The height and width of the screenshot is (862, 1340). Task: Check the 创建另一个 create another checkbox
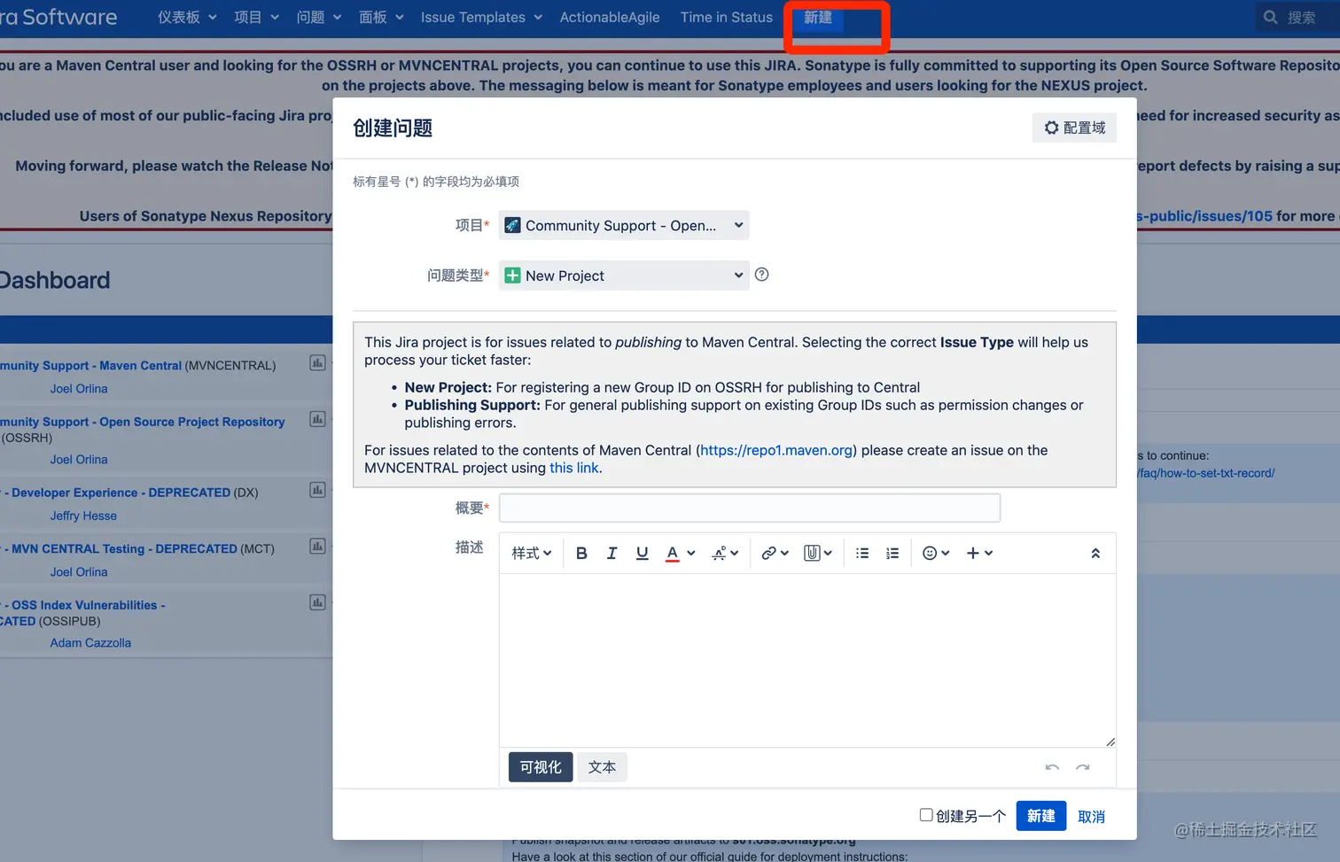coord(926,815)
